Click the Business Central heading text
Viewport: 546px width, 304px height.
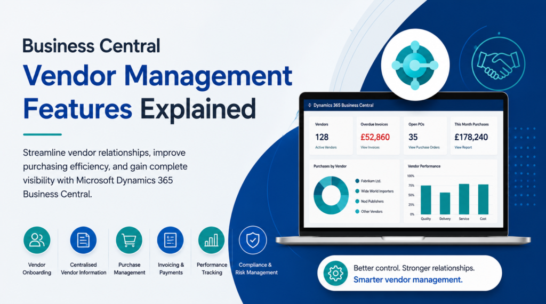pyautogui.click(x=91, y=46)
